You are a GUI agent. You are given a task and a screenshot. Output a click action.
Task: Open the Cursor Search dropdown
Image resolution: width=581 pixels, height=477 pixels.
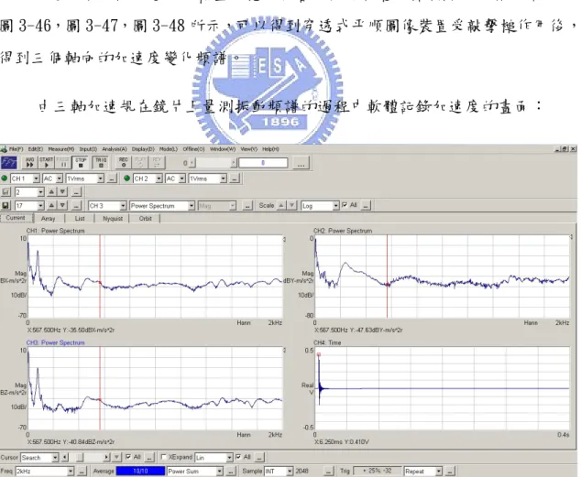coord(55,458)
